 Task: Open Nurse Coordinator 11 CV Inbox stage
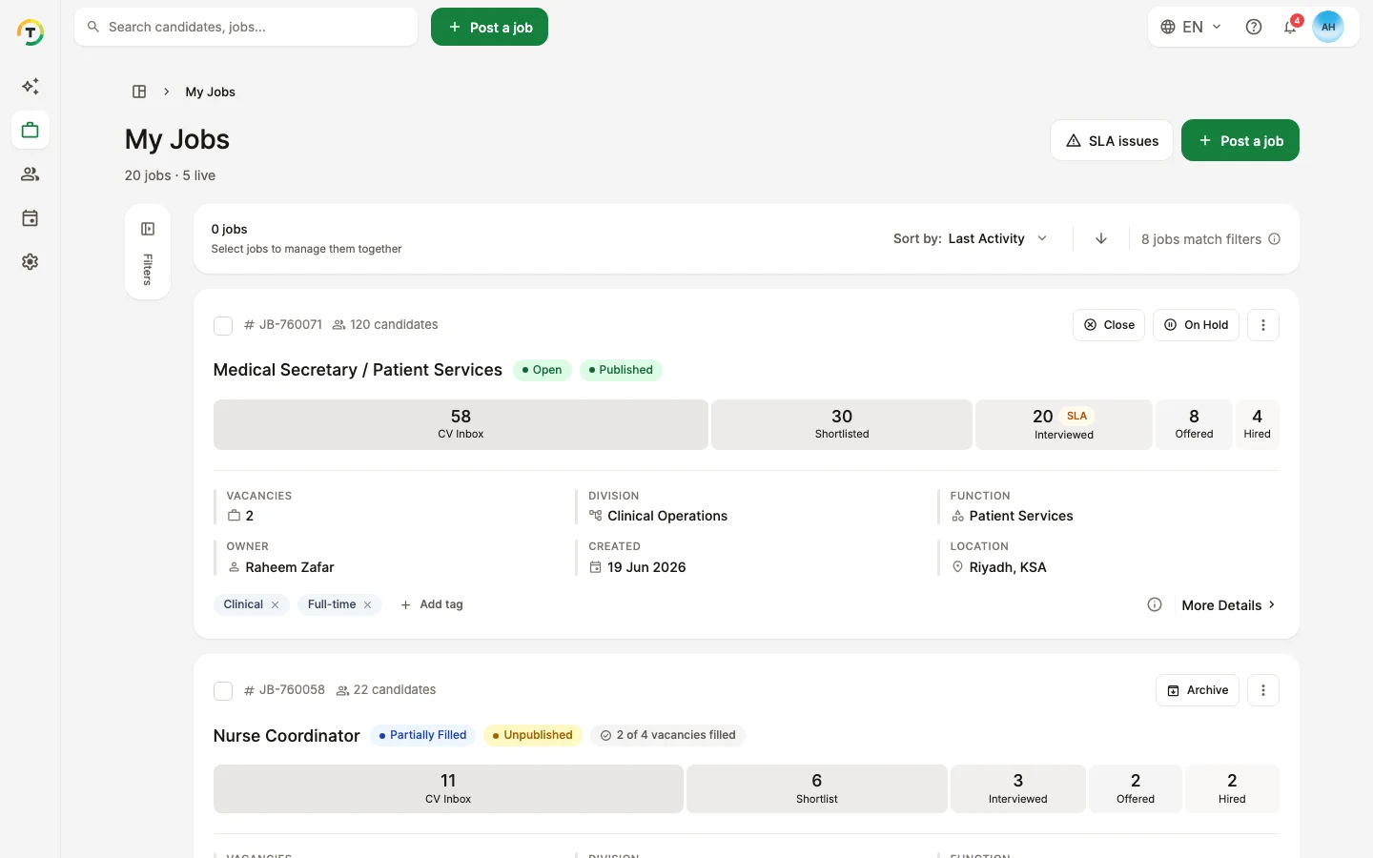tap(448, 788)
